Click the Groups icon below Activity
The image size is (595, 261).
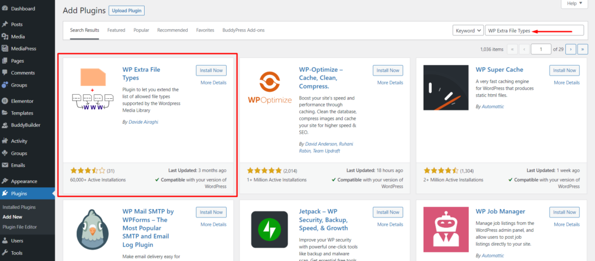[5, 153]
